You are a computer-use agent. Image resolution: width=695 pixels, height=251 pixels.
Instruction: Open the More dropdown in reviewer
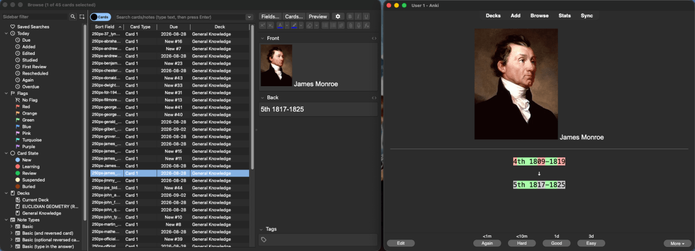678,243
